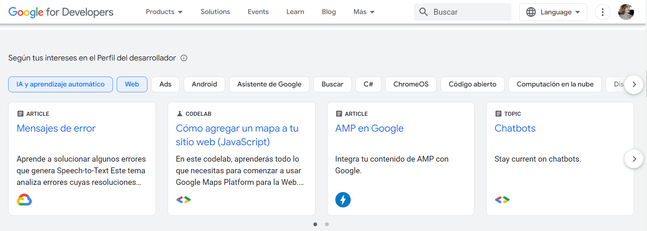Select the Android interest chip
The image size is (647, 231).
tap(204, 84)
